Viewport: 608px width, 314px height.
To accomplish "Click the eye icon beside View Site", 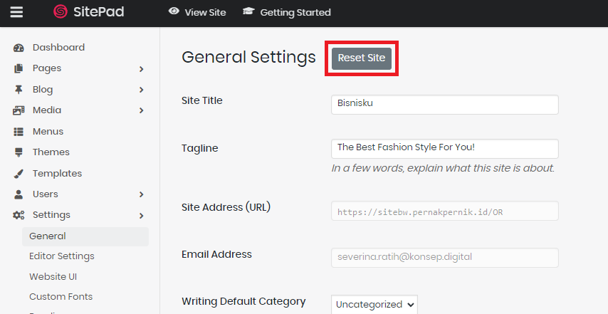I will click(x=174, y=12).
